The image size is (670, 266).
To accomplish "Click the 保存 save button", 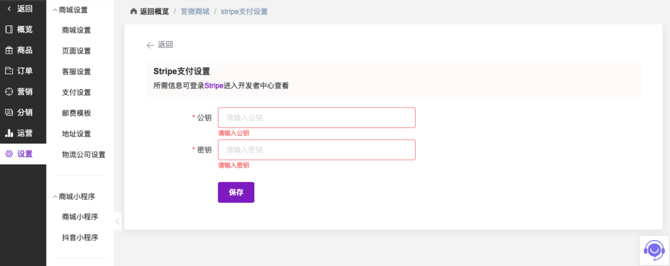I will 236,192.
